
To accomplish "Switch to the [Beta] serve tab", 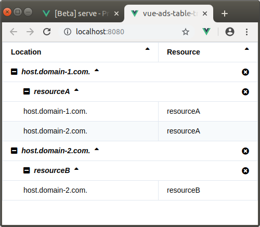I will coord(80,14).
